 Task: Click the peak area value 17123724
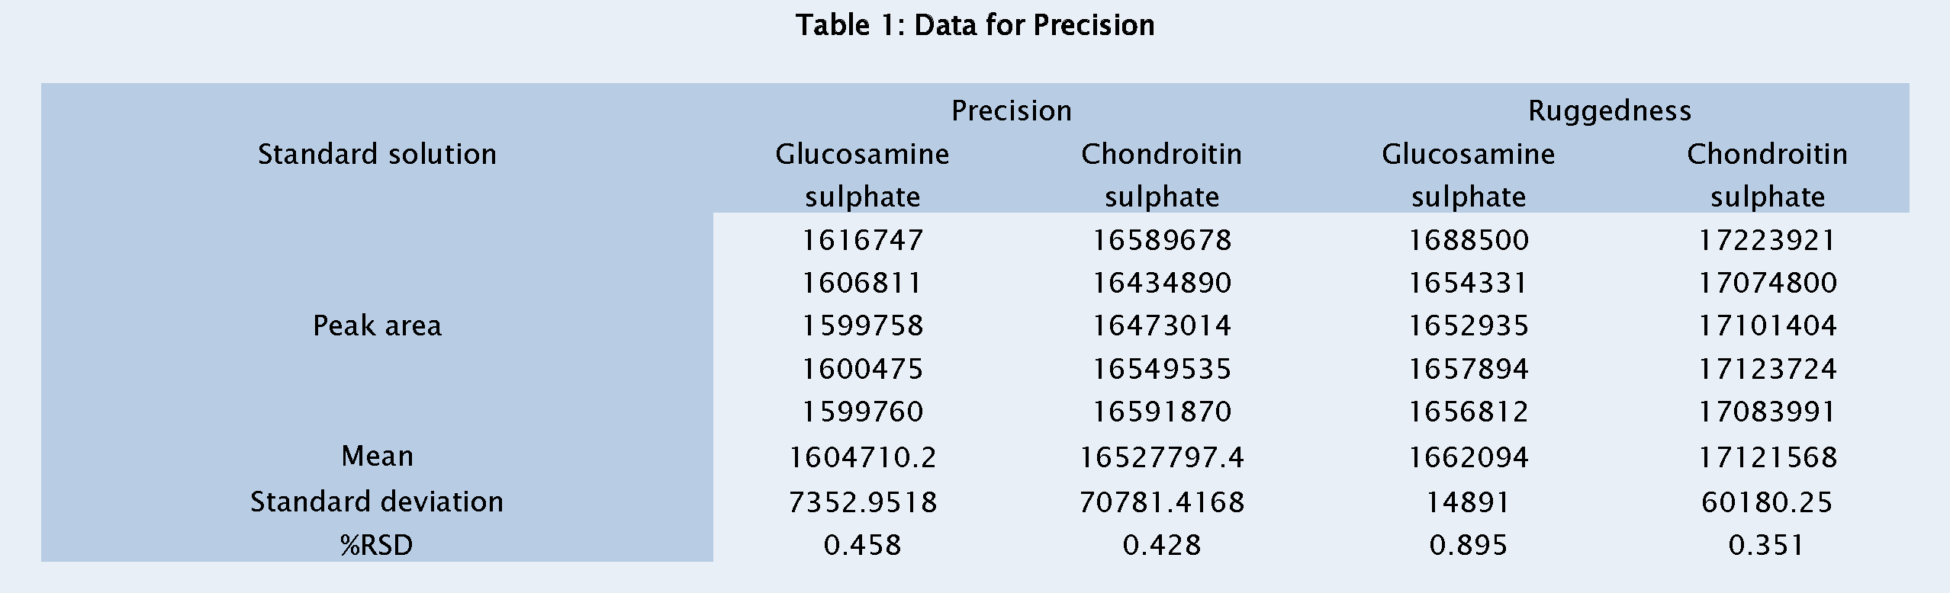coord(1767,370)
